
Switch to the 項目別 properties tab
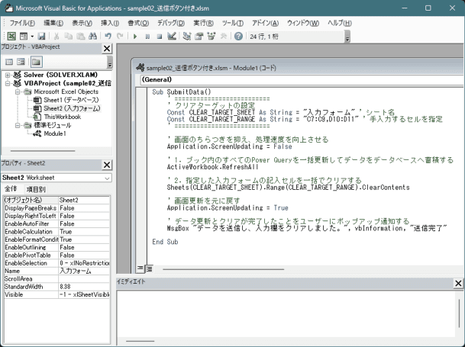(x=36, y=189)
